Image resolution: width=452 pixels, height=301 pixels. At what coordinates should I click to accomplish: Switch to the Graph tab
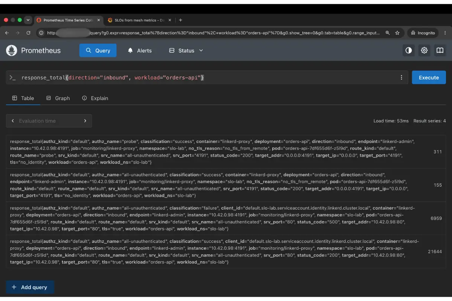58,98
